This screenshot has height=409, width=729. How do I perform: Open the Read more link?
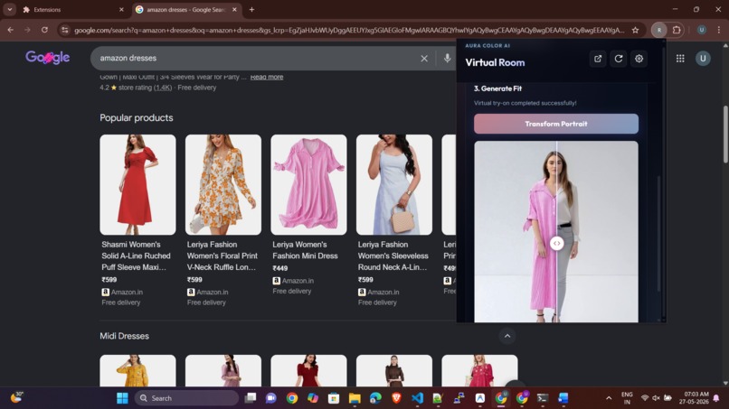(267, 77)
